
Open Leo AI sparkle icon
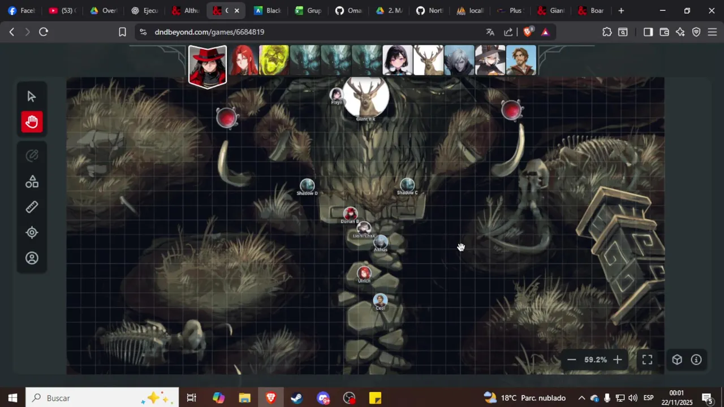(x=680, y=32)
